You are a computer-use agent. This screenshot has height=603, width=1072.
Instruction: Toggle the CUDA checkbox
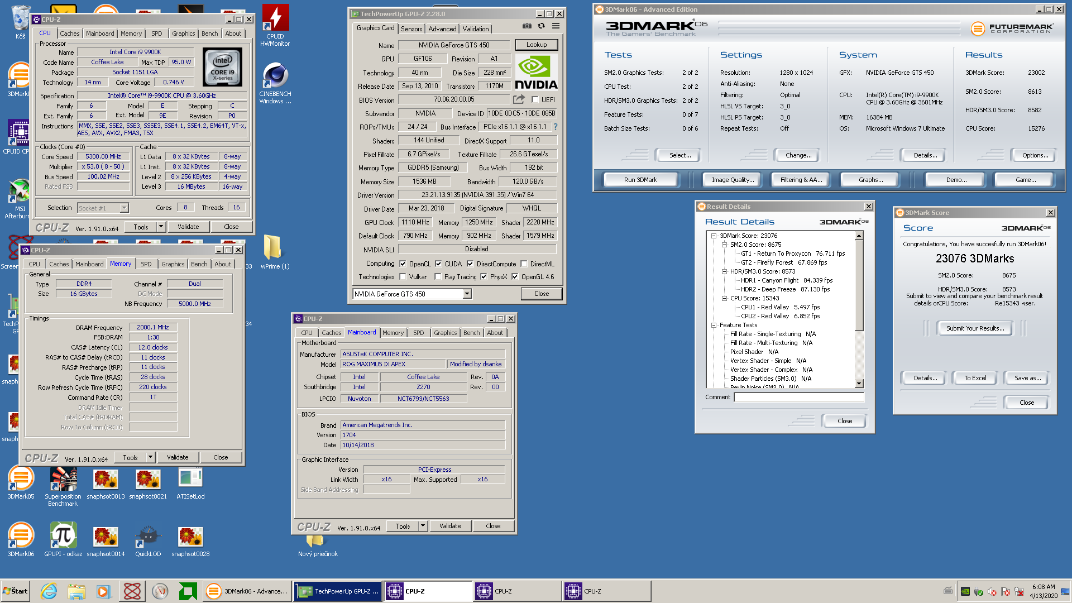[438, 264]
